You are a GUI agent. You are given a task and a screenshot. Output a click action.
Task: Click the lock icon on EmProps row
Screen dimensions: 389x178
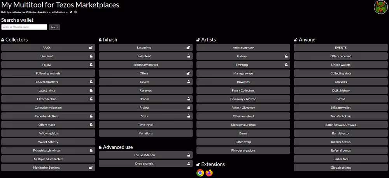tap(286, 65)
